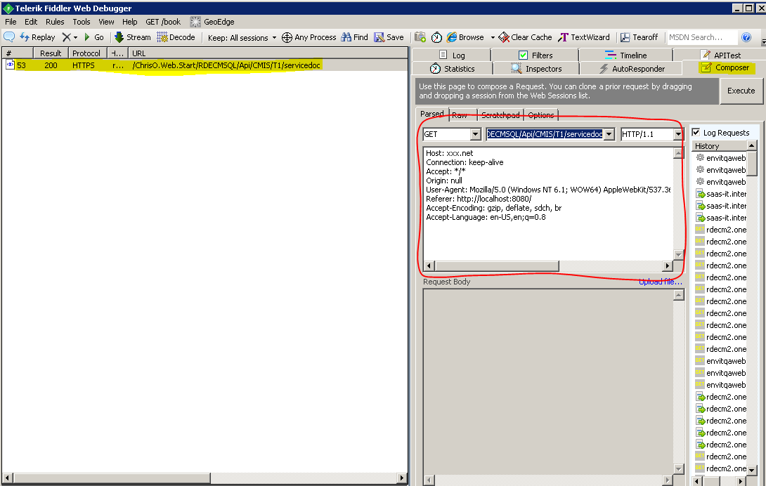The image size is (766, 486).
Task: Open the Edit menu
Action: [x=31, y=22]
